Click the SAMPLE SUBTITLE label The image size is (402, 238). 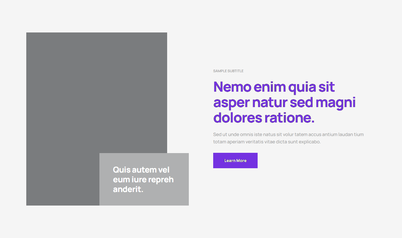228,71
